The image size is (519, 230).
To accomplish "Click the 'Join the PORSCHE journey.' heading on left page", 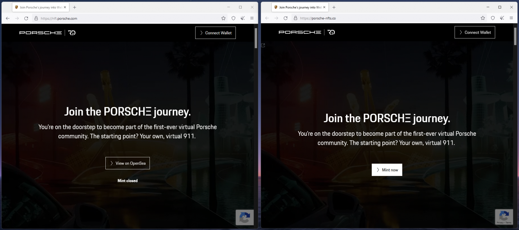I will [x=127, y=112].
